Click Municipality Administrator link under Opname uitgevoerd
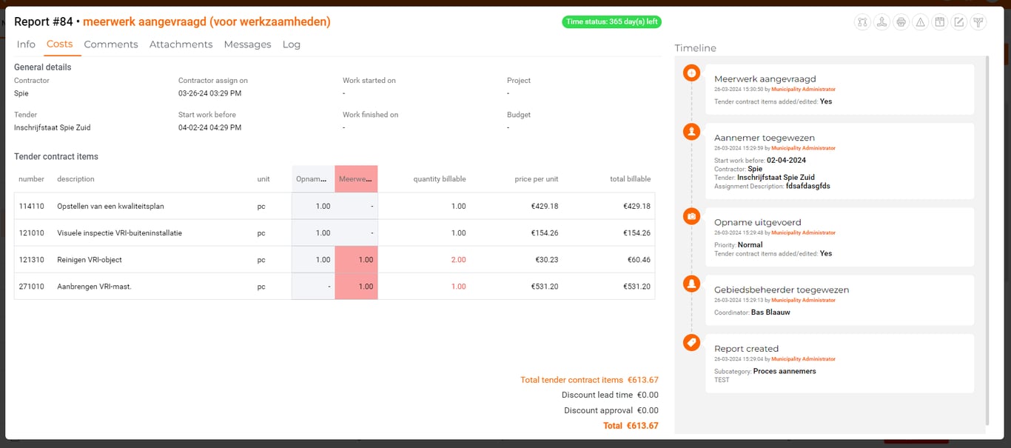 [x=803, y=233]
